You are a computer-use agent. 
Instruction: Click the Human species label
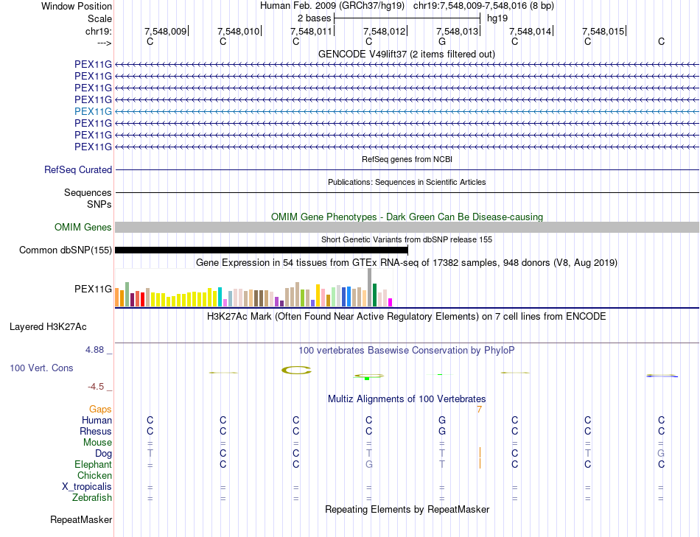point(97,421)
